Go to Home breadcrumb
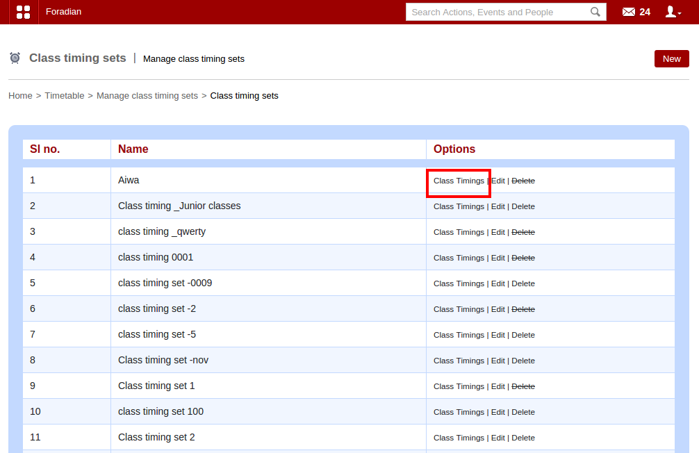 click(x=20, y=96)
